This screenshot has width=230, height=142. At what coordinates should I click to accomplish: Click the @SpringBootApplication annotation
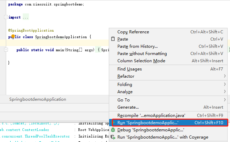coord(31,30)
